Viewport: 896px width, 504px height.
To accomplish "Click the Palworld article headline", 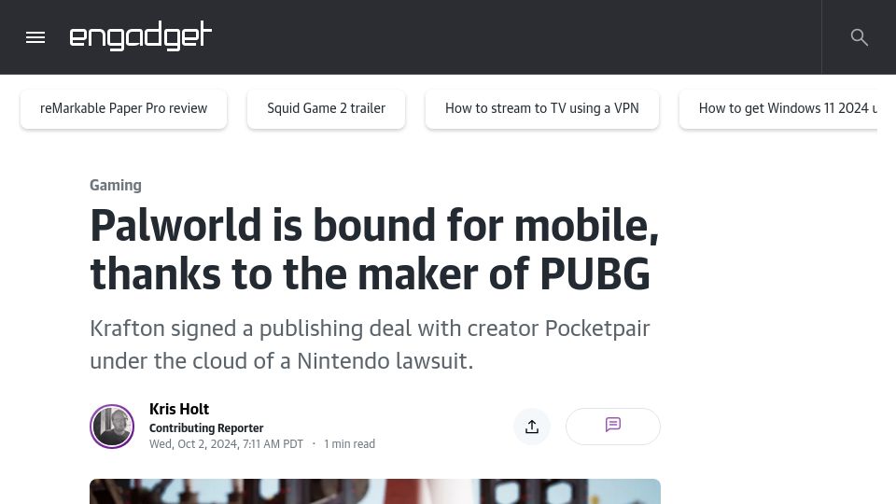I will click(375, 250).
